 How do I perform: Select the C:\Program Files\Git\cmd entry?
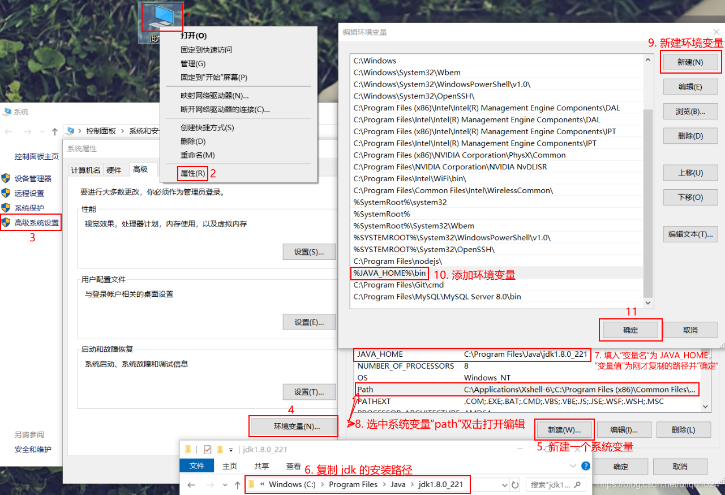pyautogui.click(x=497, y=285)
